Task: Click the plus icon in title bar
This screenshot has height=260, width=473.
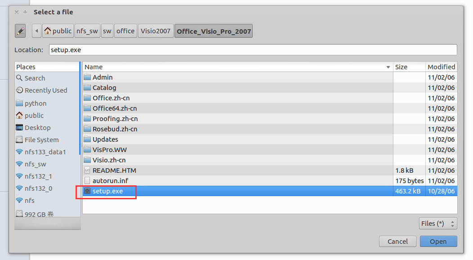Action: click(x=25, y=12)
